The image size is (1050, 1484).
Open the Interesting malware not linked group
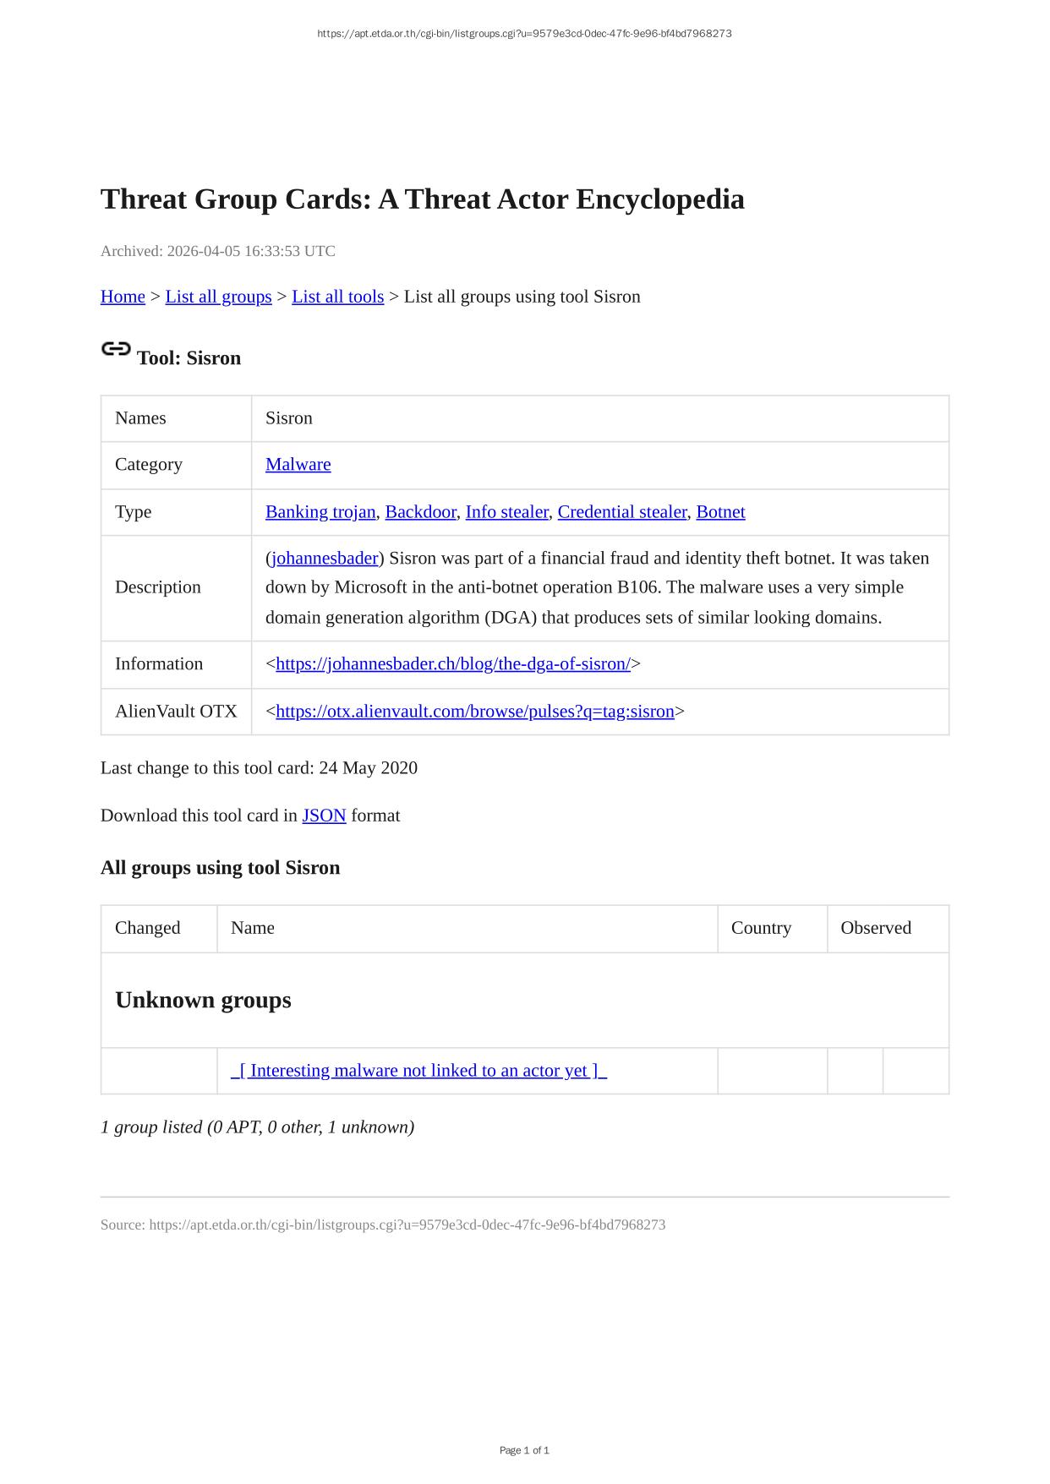pos(418,1071)
